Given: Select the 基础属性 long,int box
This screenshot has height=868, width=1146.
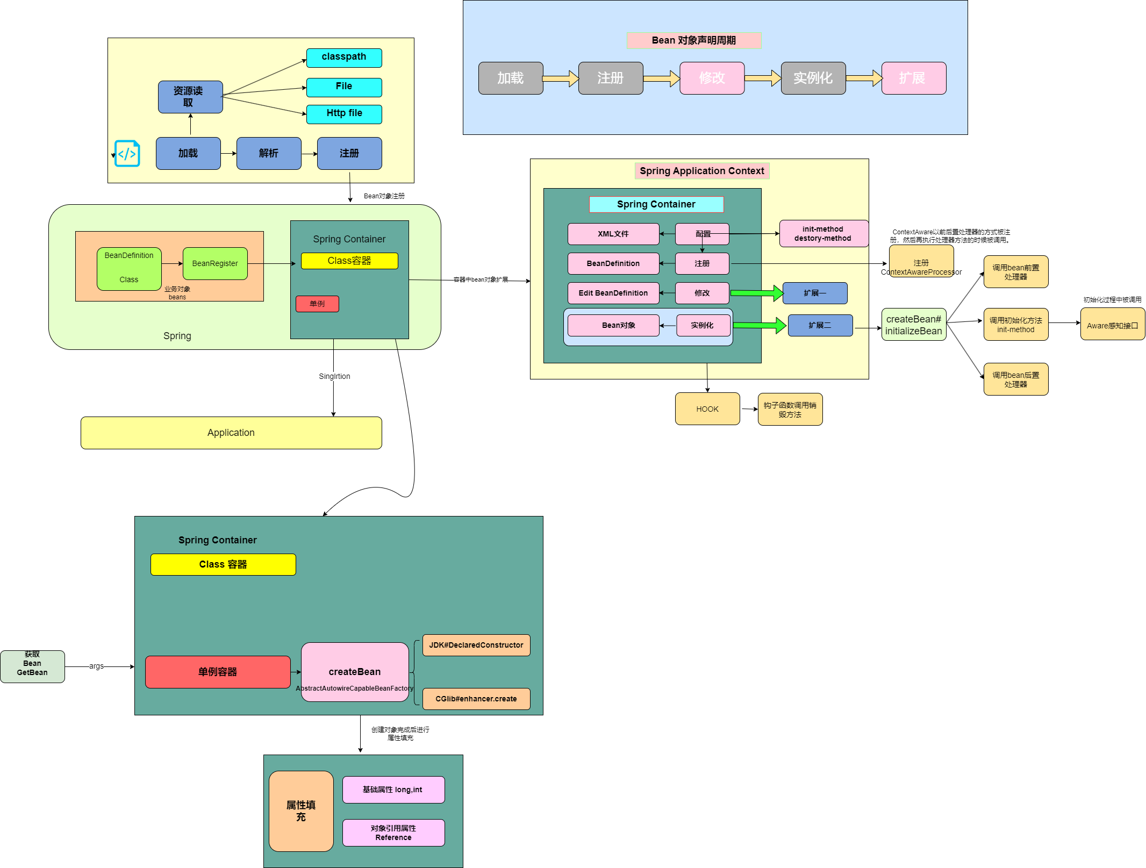Looking at the screenshot, I should pyautogui.click(x=393, y=790).
